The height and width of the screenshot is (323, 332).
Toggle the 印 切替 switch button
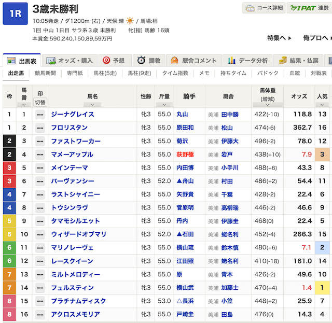39,102
